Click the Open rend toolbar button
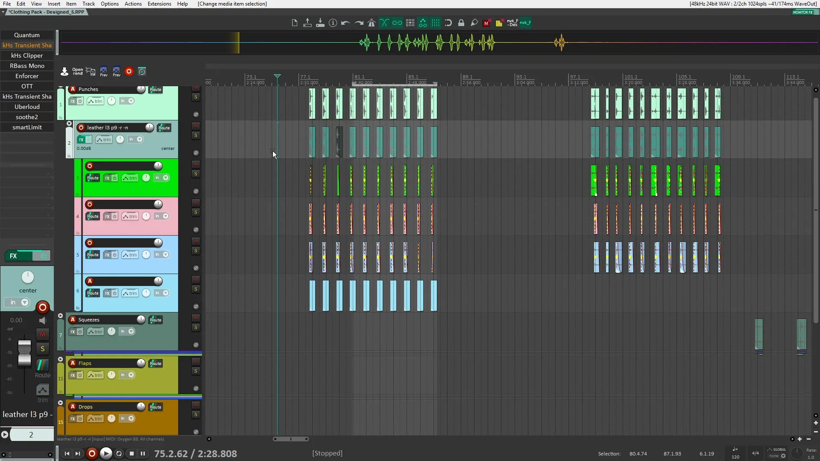 (x=77, y=72)
